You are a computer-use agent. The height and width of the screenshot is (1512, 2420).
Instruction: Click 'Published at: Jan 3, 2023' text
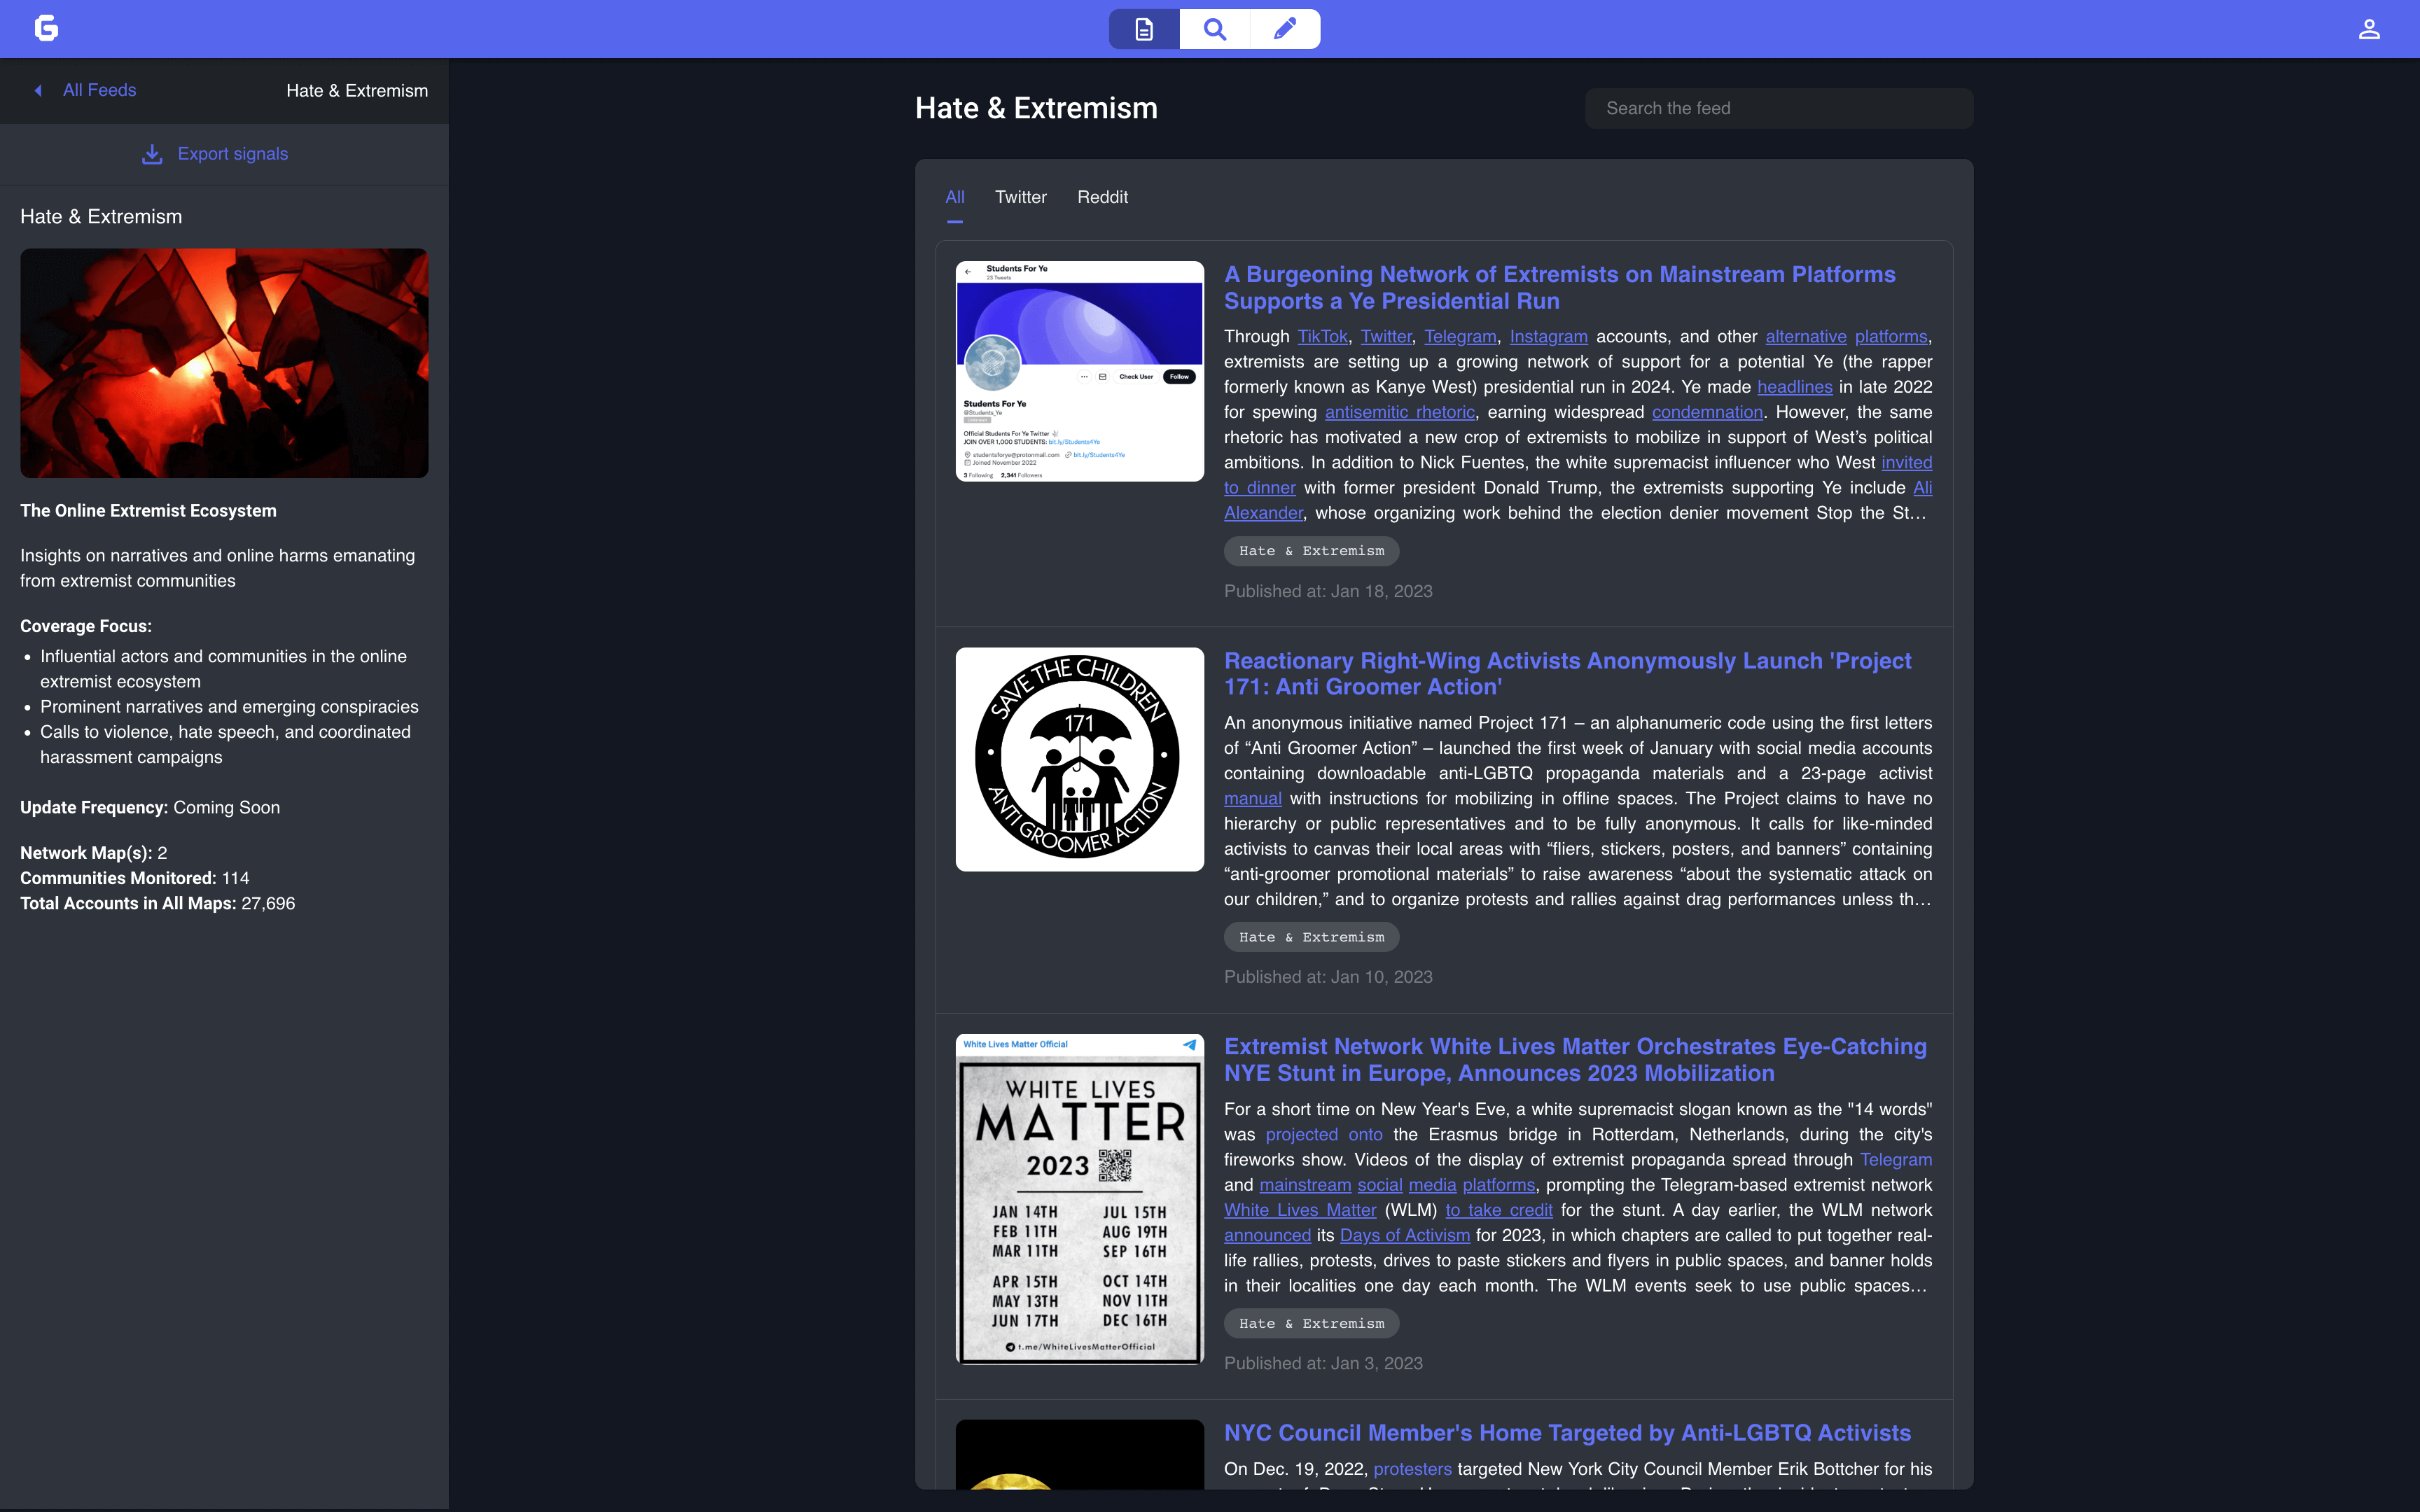[1323, 1363]
